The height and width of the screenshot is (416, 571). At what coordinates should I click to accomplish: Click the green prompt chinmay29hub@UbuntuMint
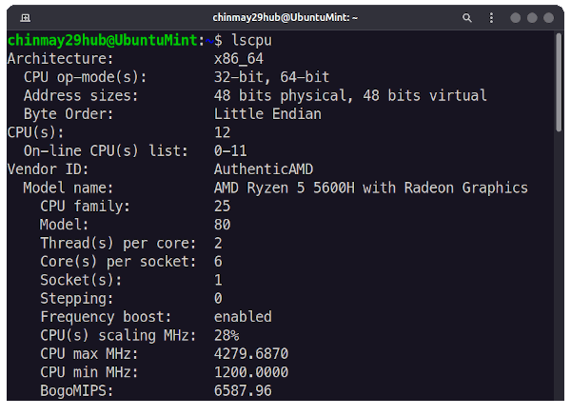pos(103,40)
